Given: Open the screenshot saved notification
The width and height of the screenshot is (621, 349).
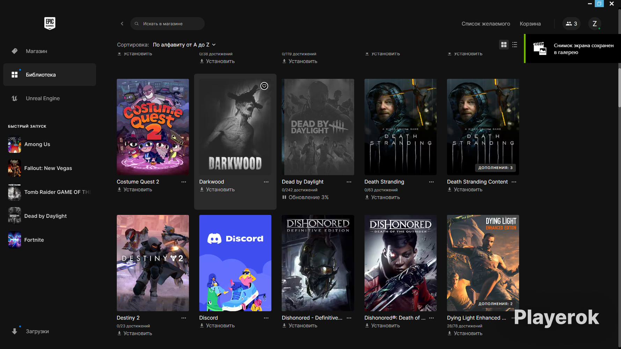Looking at the screenshot, I should (x=572, y=49).
